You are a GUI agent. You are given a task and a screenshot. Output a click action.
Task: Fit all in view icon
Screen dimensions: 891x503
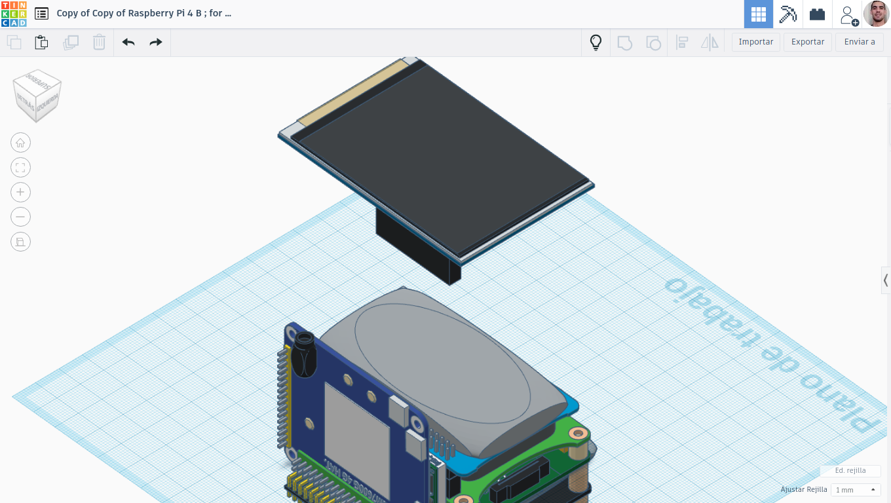pos(20,168)
